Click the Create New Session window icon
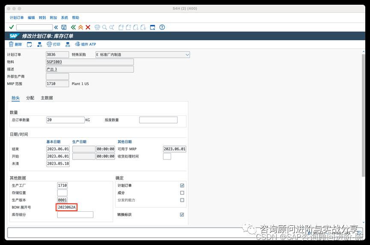This screenshot has height=245, width=370. click(x=153, y=27)
